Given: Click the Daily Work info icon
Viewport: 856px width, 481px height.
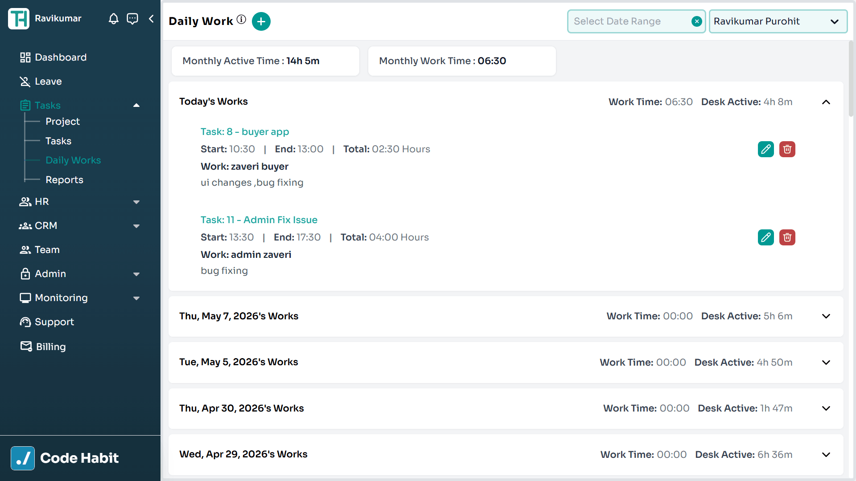Looking at the screenshot, I should 241,19.
